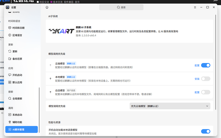Screen dimensions: 221x138
Task: Enable the 本地模型 toggle switch
Action: coord(206,79)
